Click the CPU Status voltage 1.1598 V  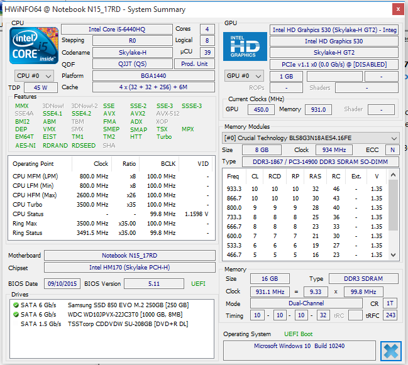pos(196,214)
